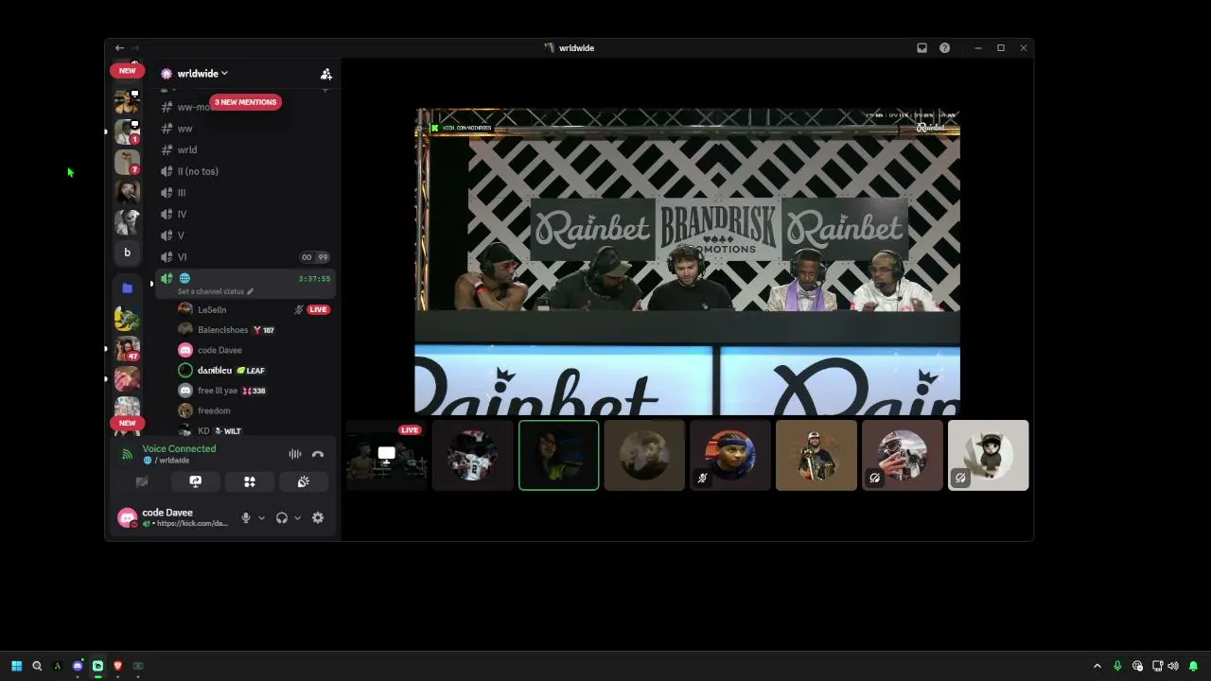1211x681 pixels.
Task: Select user freedom in voice list
Action: pyautogui.click(x=214, y=410)
